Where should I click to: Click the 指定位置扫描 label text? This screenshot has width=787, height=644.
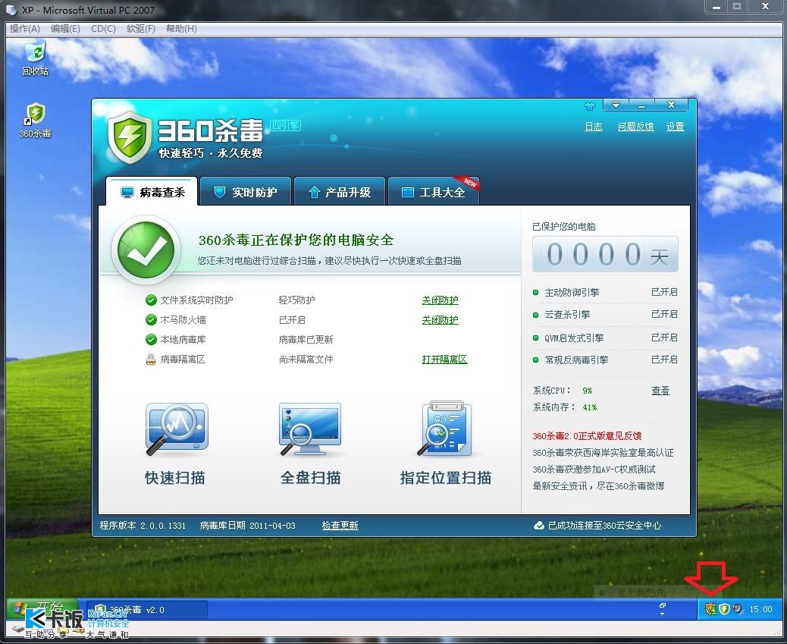pos(445,477)
